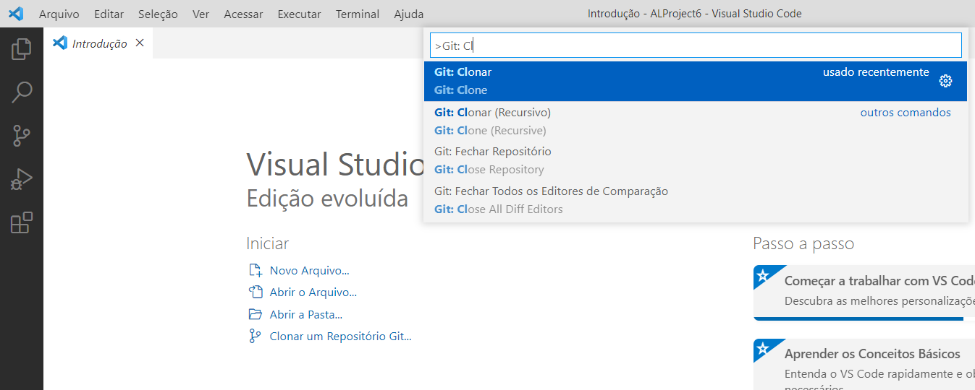Open the Run and Debug view
Viewport: 975px width, 390px height.
pos(22,179)
